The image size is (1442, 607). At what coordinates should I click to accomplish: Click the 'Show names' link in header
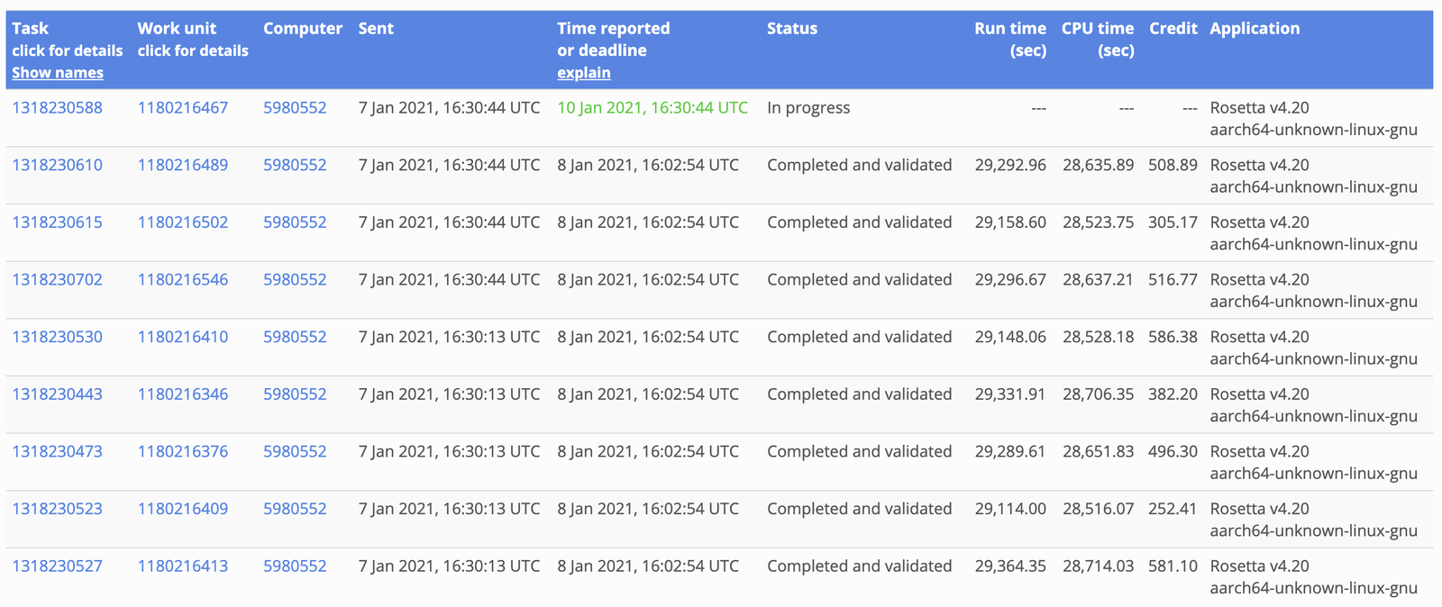[x=58, y=73]
